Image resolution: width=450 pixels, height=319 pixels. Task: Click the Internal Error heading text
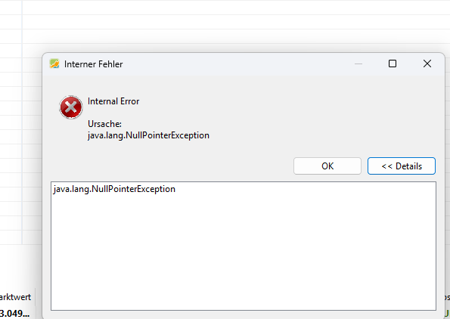[x=113, y=101]
